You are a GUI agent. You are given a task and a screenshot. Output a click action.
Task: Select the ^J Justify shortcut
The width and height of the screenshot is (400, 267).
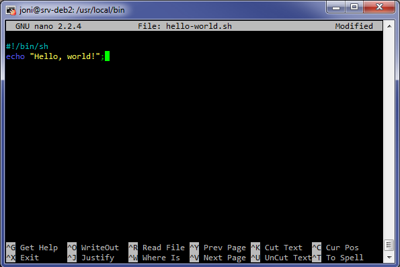click(91, 258)
